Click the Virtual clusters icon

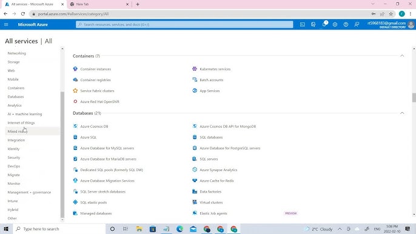click(x=195, y=202)
